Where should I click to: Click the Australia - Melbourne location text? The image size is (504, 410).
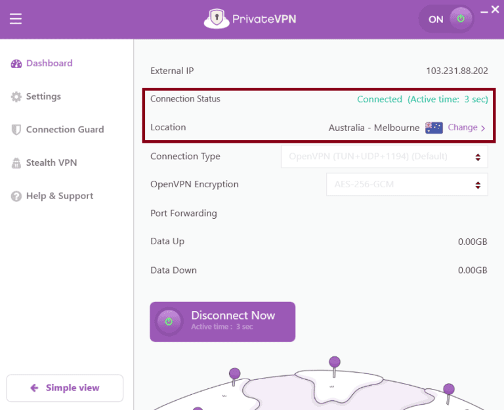(x=374, y=128)
